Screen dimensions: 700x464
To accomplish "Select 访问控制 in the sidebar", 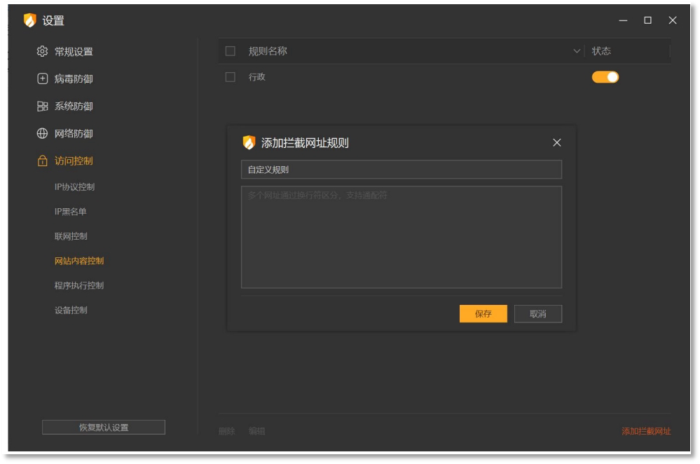I will pos(74,161).
